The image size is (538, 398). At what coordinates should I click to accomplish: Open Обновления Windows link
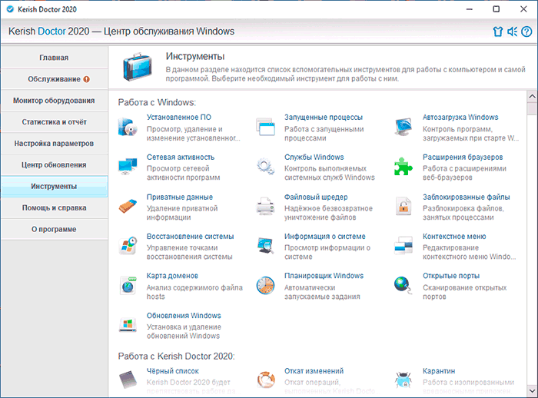[184, 316]
